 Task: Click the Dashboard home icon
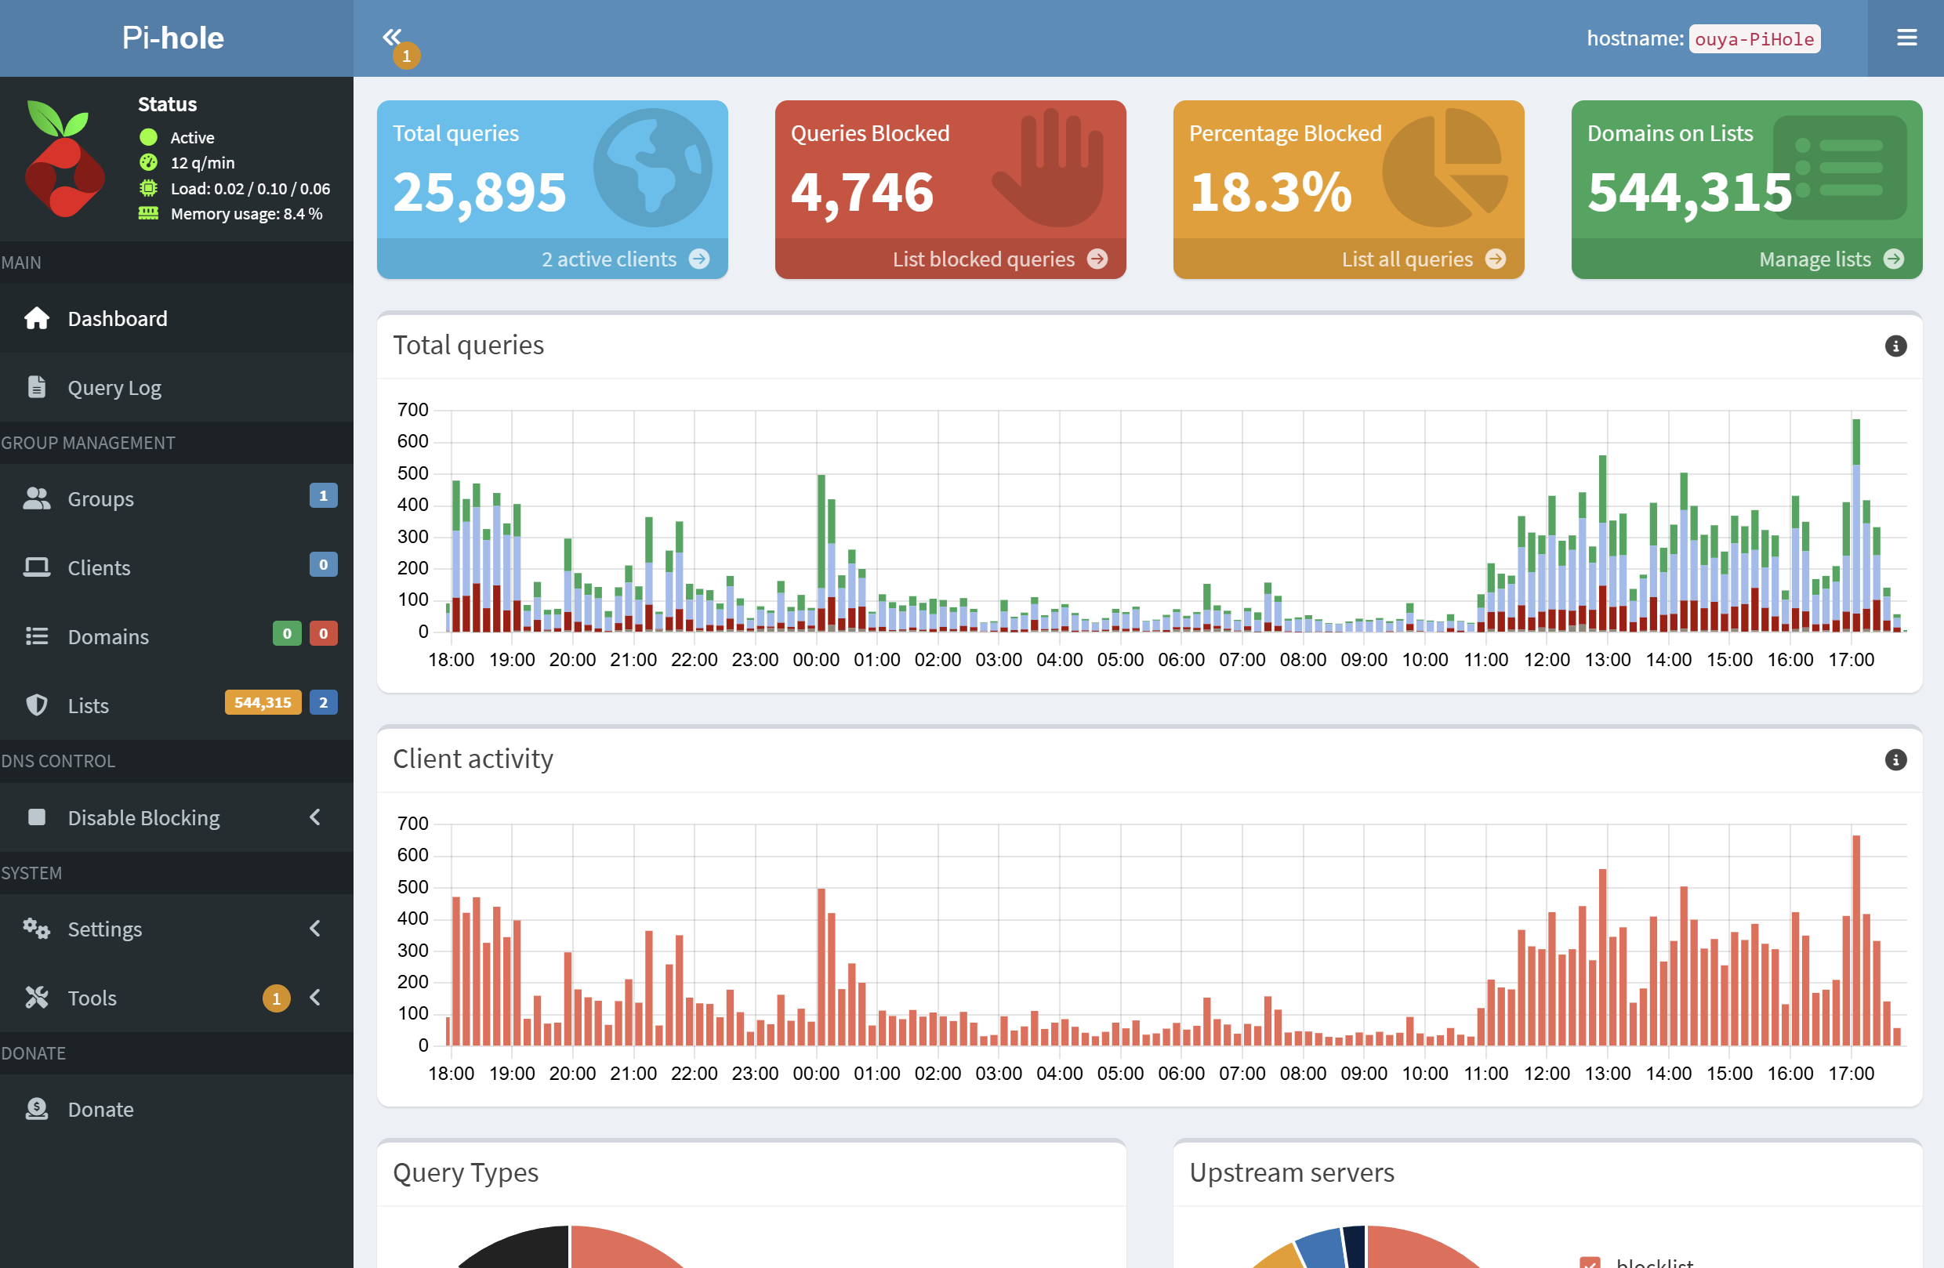[x=37, y=318]
